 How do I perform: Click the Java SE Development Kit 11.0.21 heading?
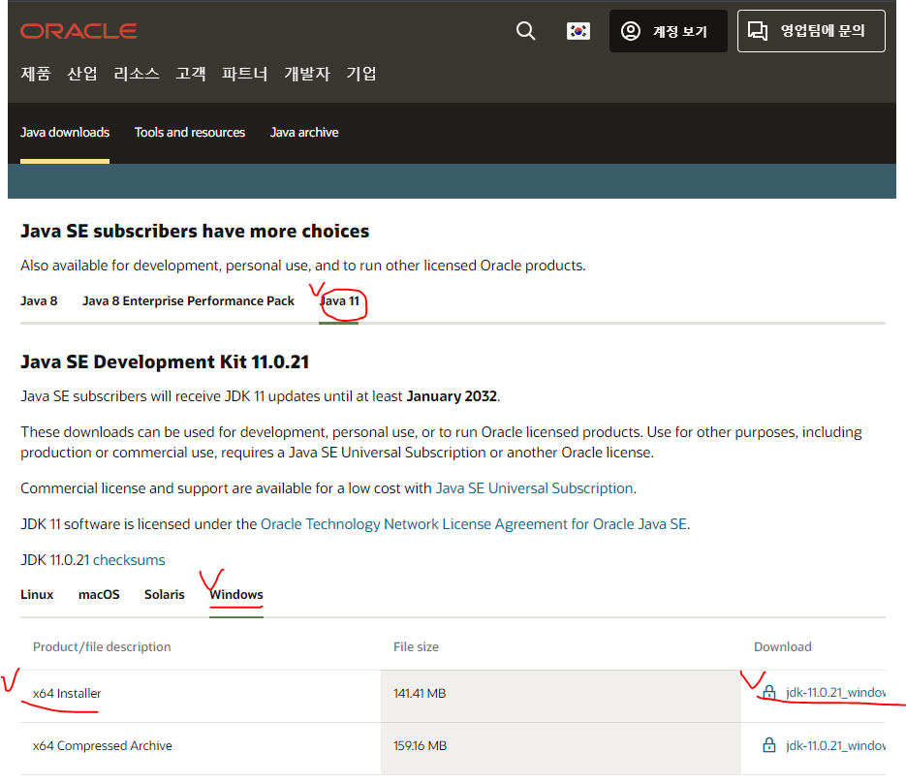[165, 361]
